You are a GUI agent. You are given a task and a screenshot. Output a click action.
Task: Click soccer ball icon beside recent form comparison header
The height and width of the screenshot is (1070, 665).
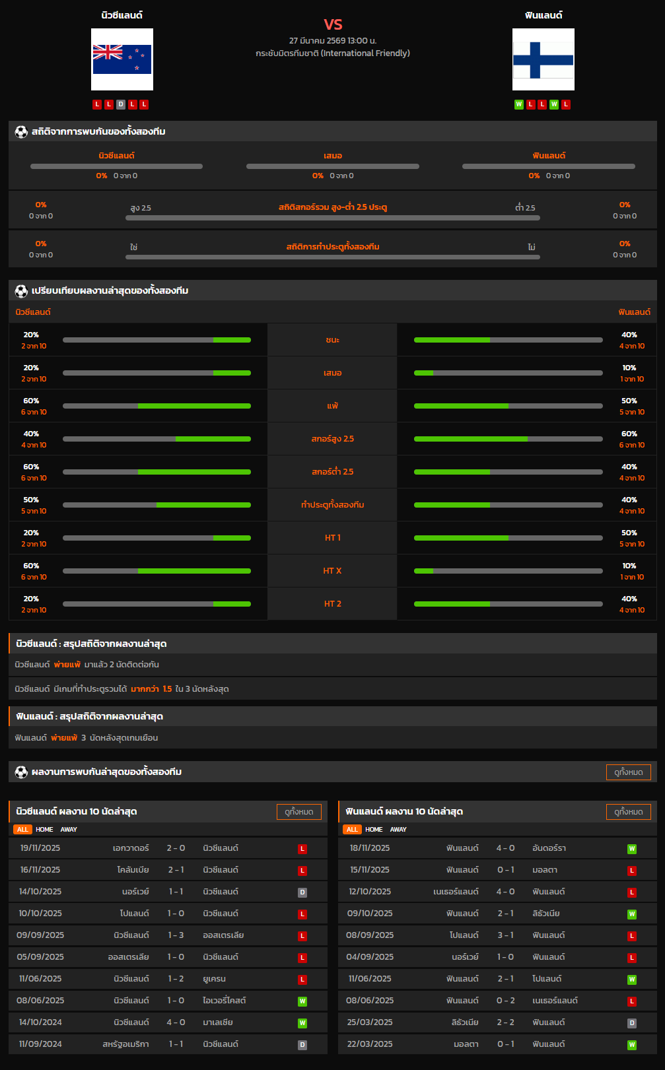[x=21, y=290]
